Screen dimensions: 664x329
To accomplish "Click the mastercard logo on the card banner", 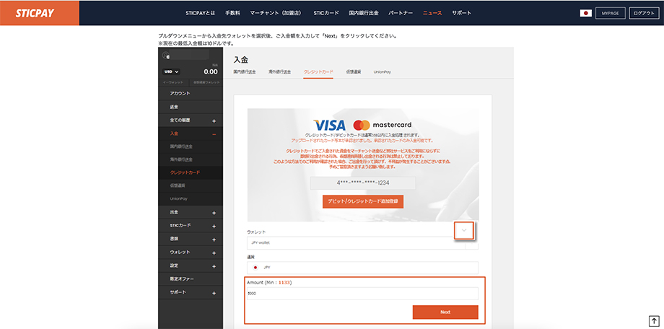I will (382, 125).
